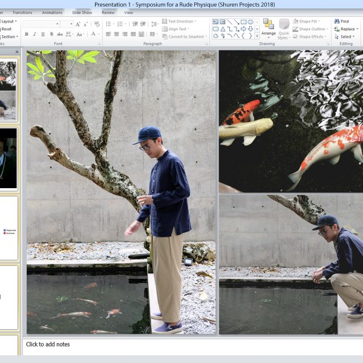Pick the oval shape in the shapes gallery

(250, 22)
